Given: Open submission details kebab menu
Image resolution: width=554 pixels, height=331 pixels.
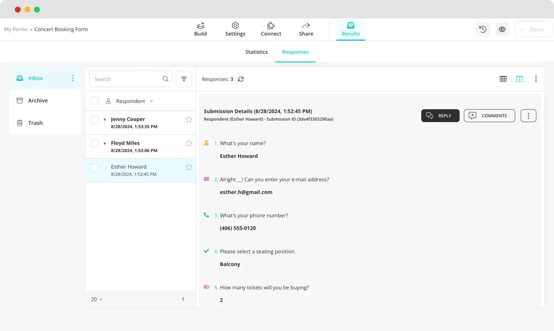Looking at the screenshot, I should (x=528, y=116).
